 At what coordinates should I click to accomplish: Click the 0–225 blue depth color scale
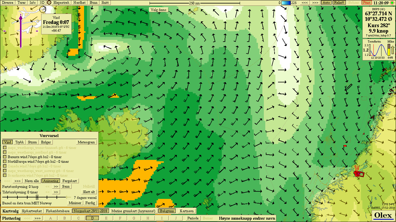[x=286, y=3]
